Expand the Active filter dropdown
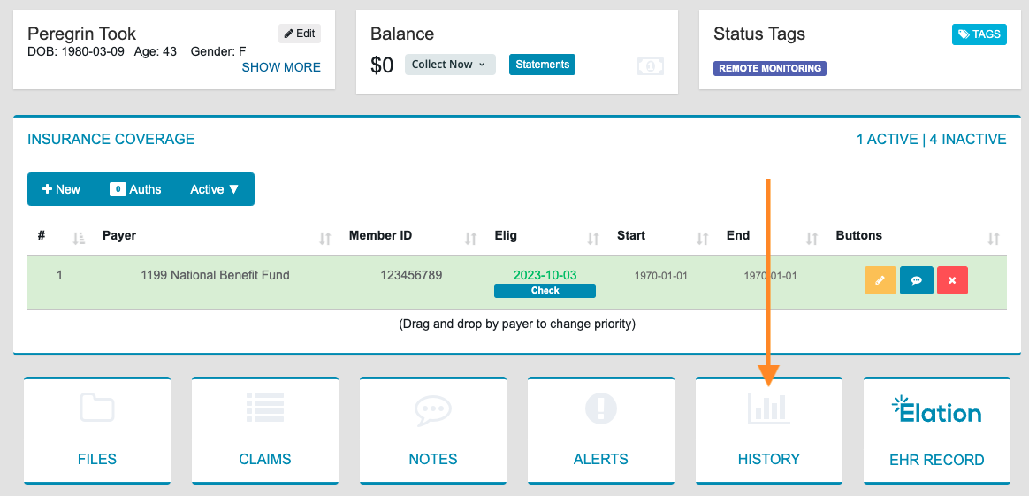This screenshot has height=496, width=1029. (215, 189)
